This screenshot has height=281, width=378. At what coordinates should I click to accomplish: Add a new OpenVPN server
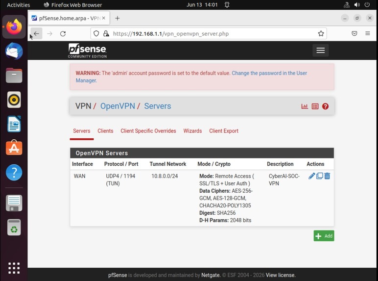[x=324, y=236]
